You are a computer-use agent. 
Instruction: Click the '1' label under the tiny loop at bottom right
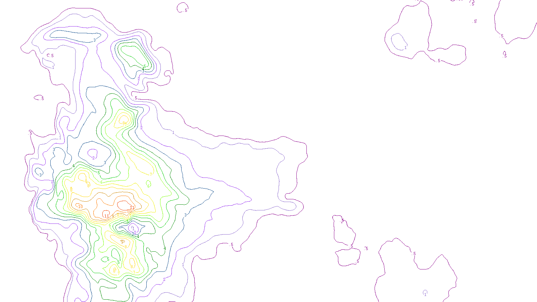(425, 295)
